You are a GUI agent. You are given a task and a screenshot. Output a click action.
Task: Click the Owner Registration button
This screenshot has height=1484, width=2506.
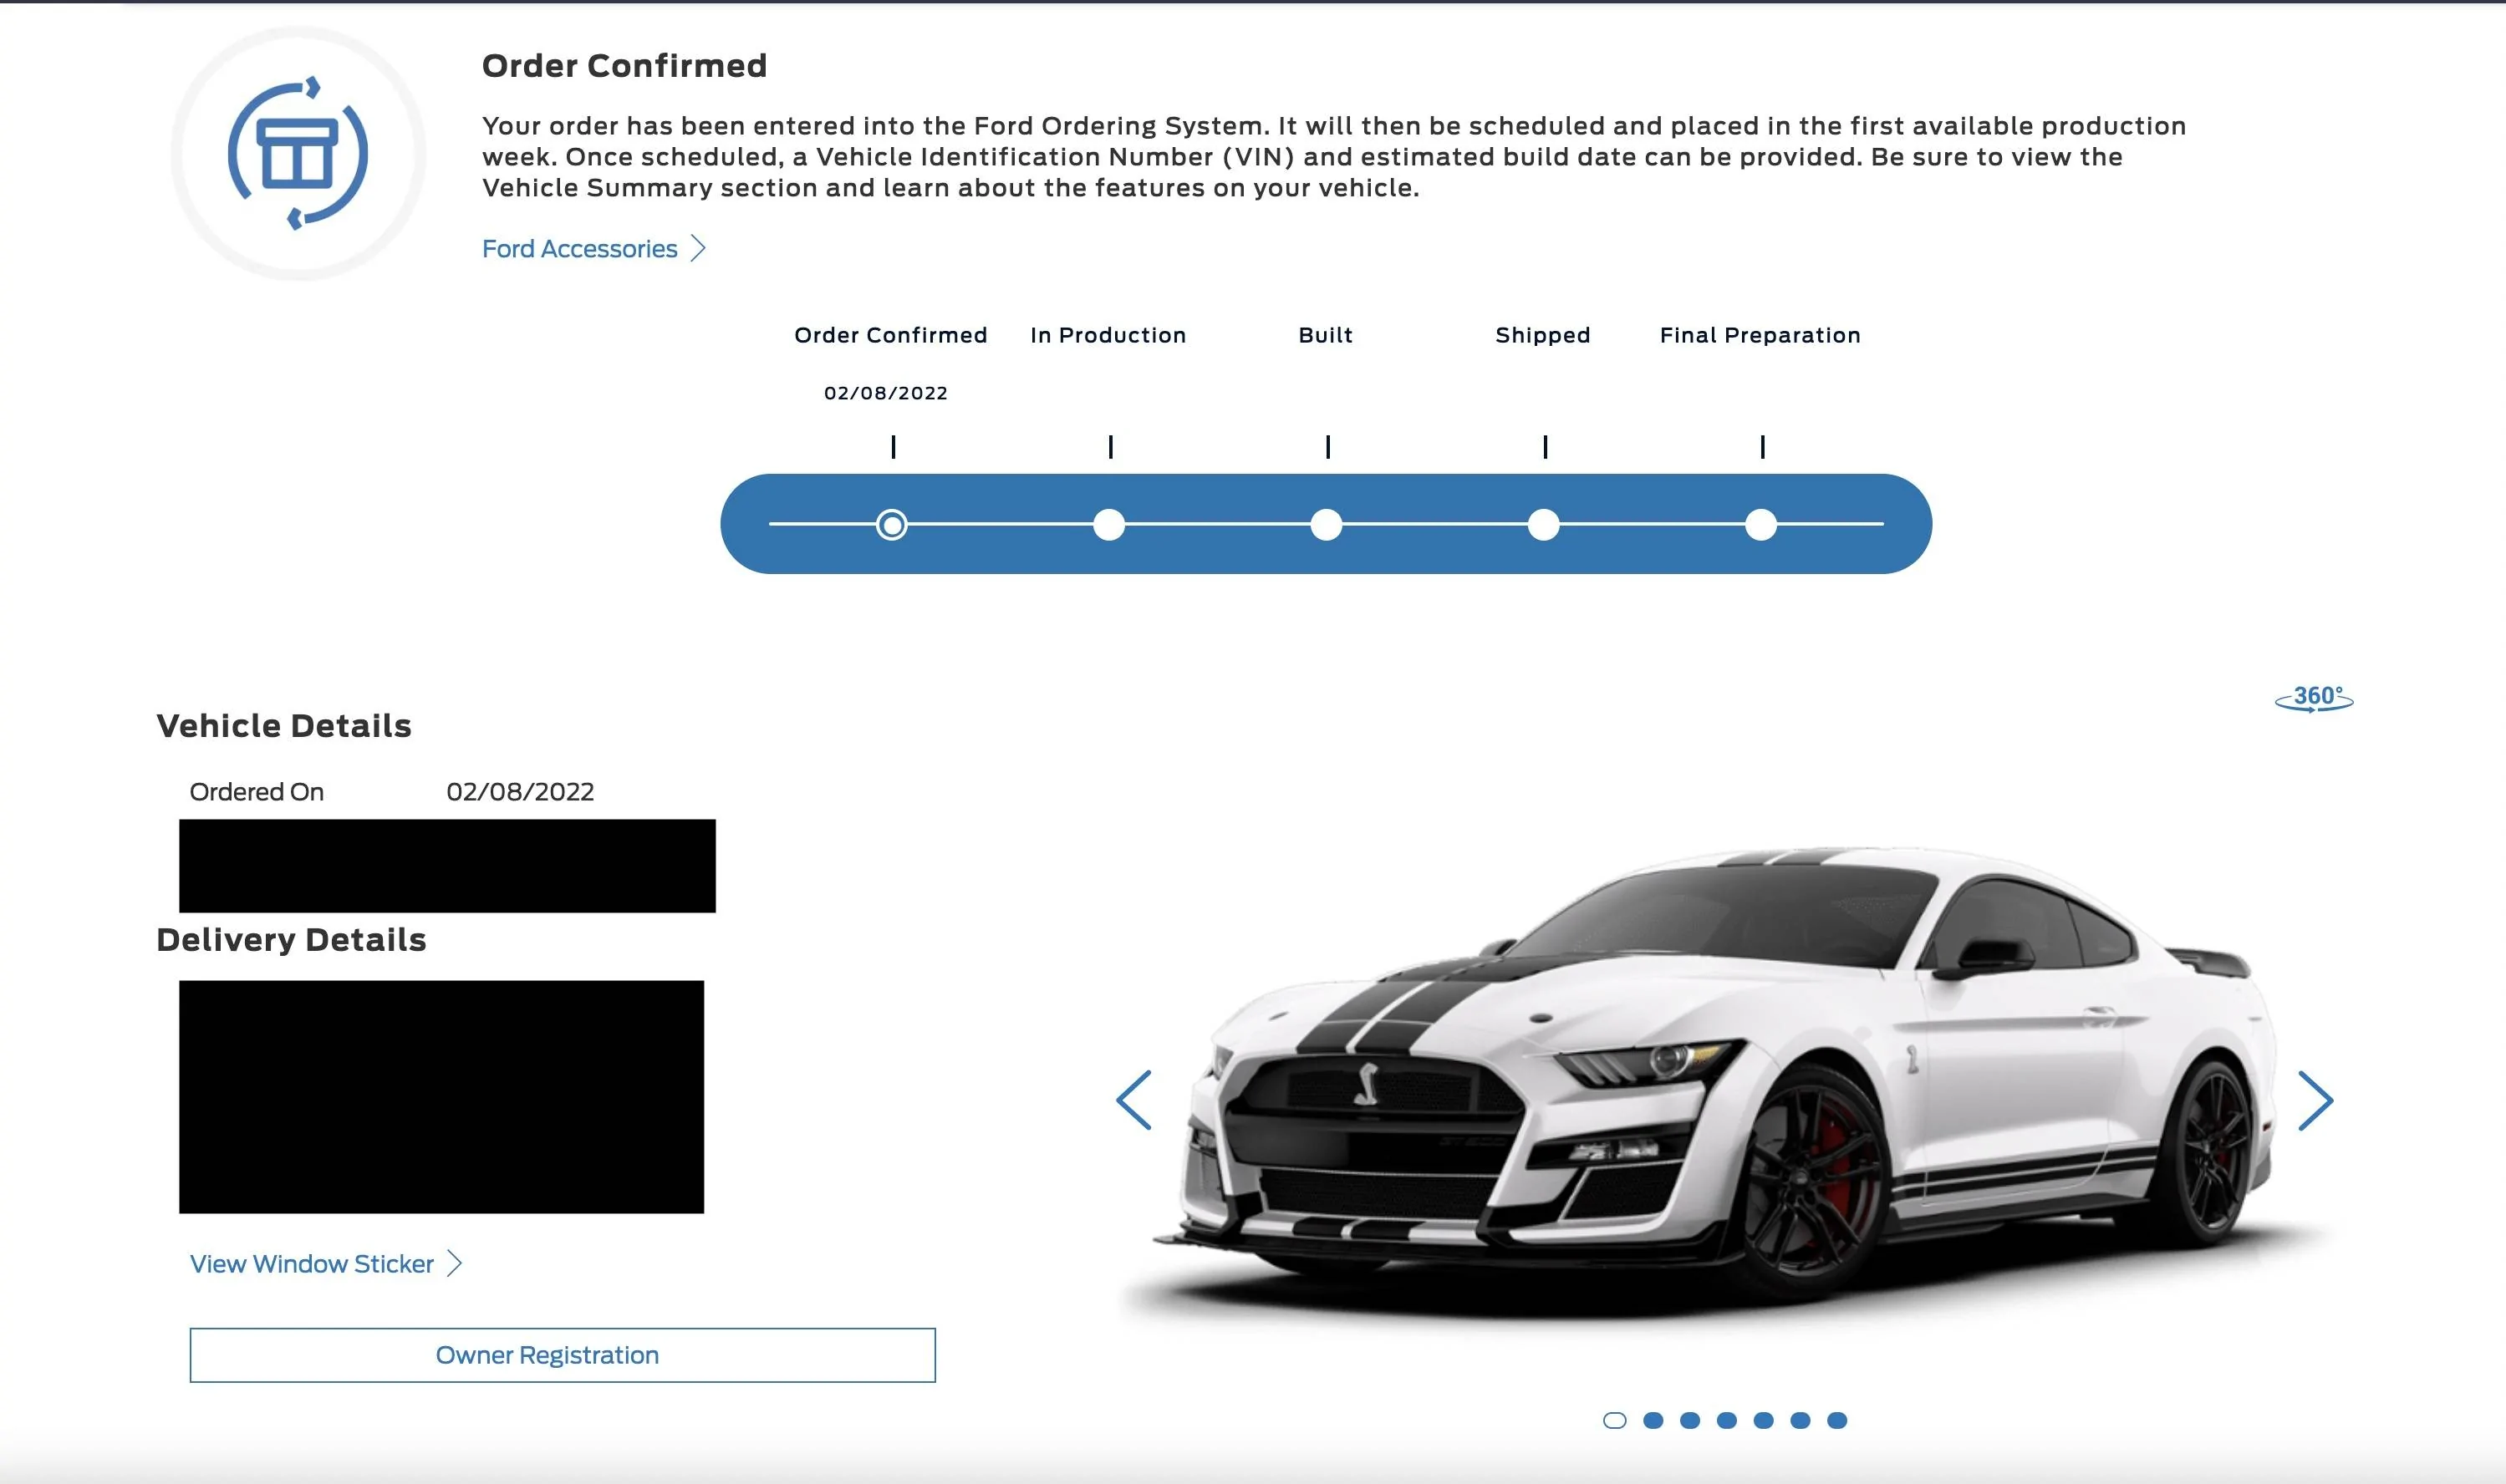coord(563,1355)
